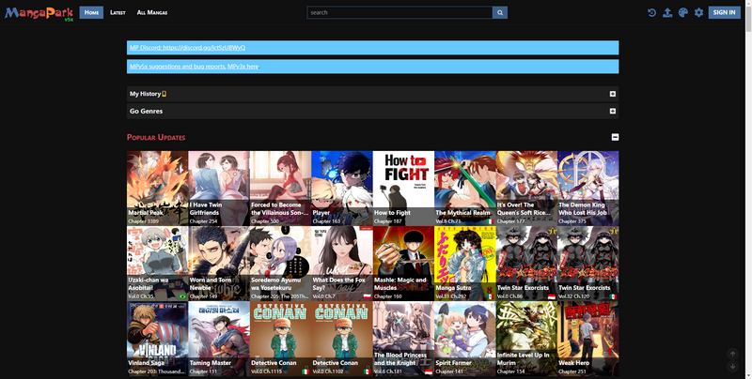Open Uzaki-chan wa Asobitai cover
Image resolution: width=752 pixels, height=379 pixels.
(x=157, y=264)
